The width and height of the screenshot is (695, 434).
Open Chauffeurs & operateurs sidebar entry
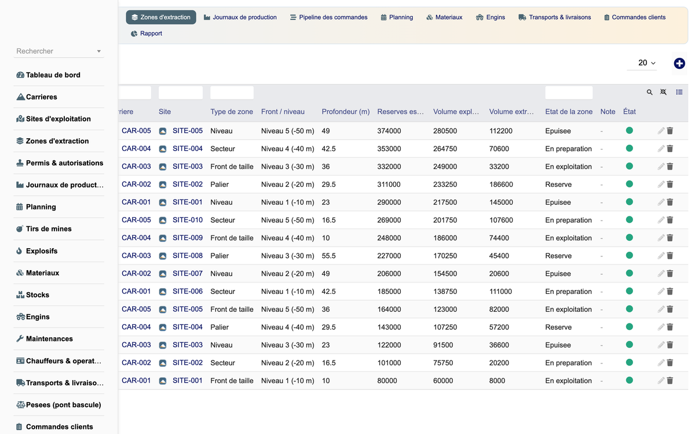[x=59, y=361]
